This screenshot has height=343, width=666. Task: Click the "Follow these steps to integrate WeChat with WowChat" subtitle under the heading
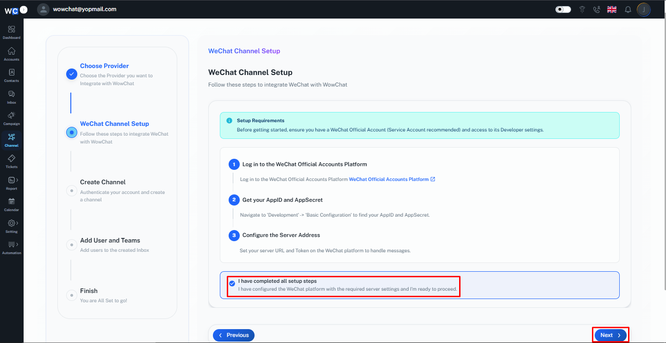(278, 85)
